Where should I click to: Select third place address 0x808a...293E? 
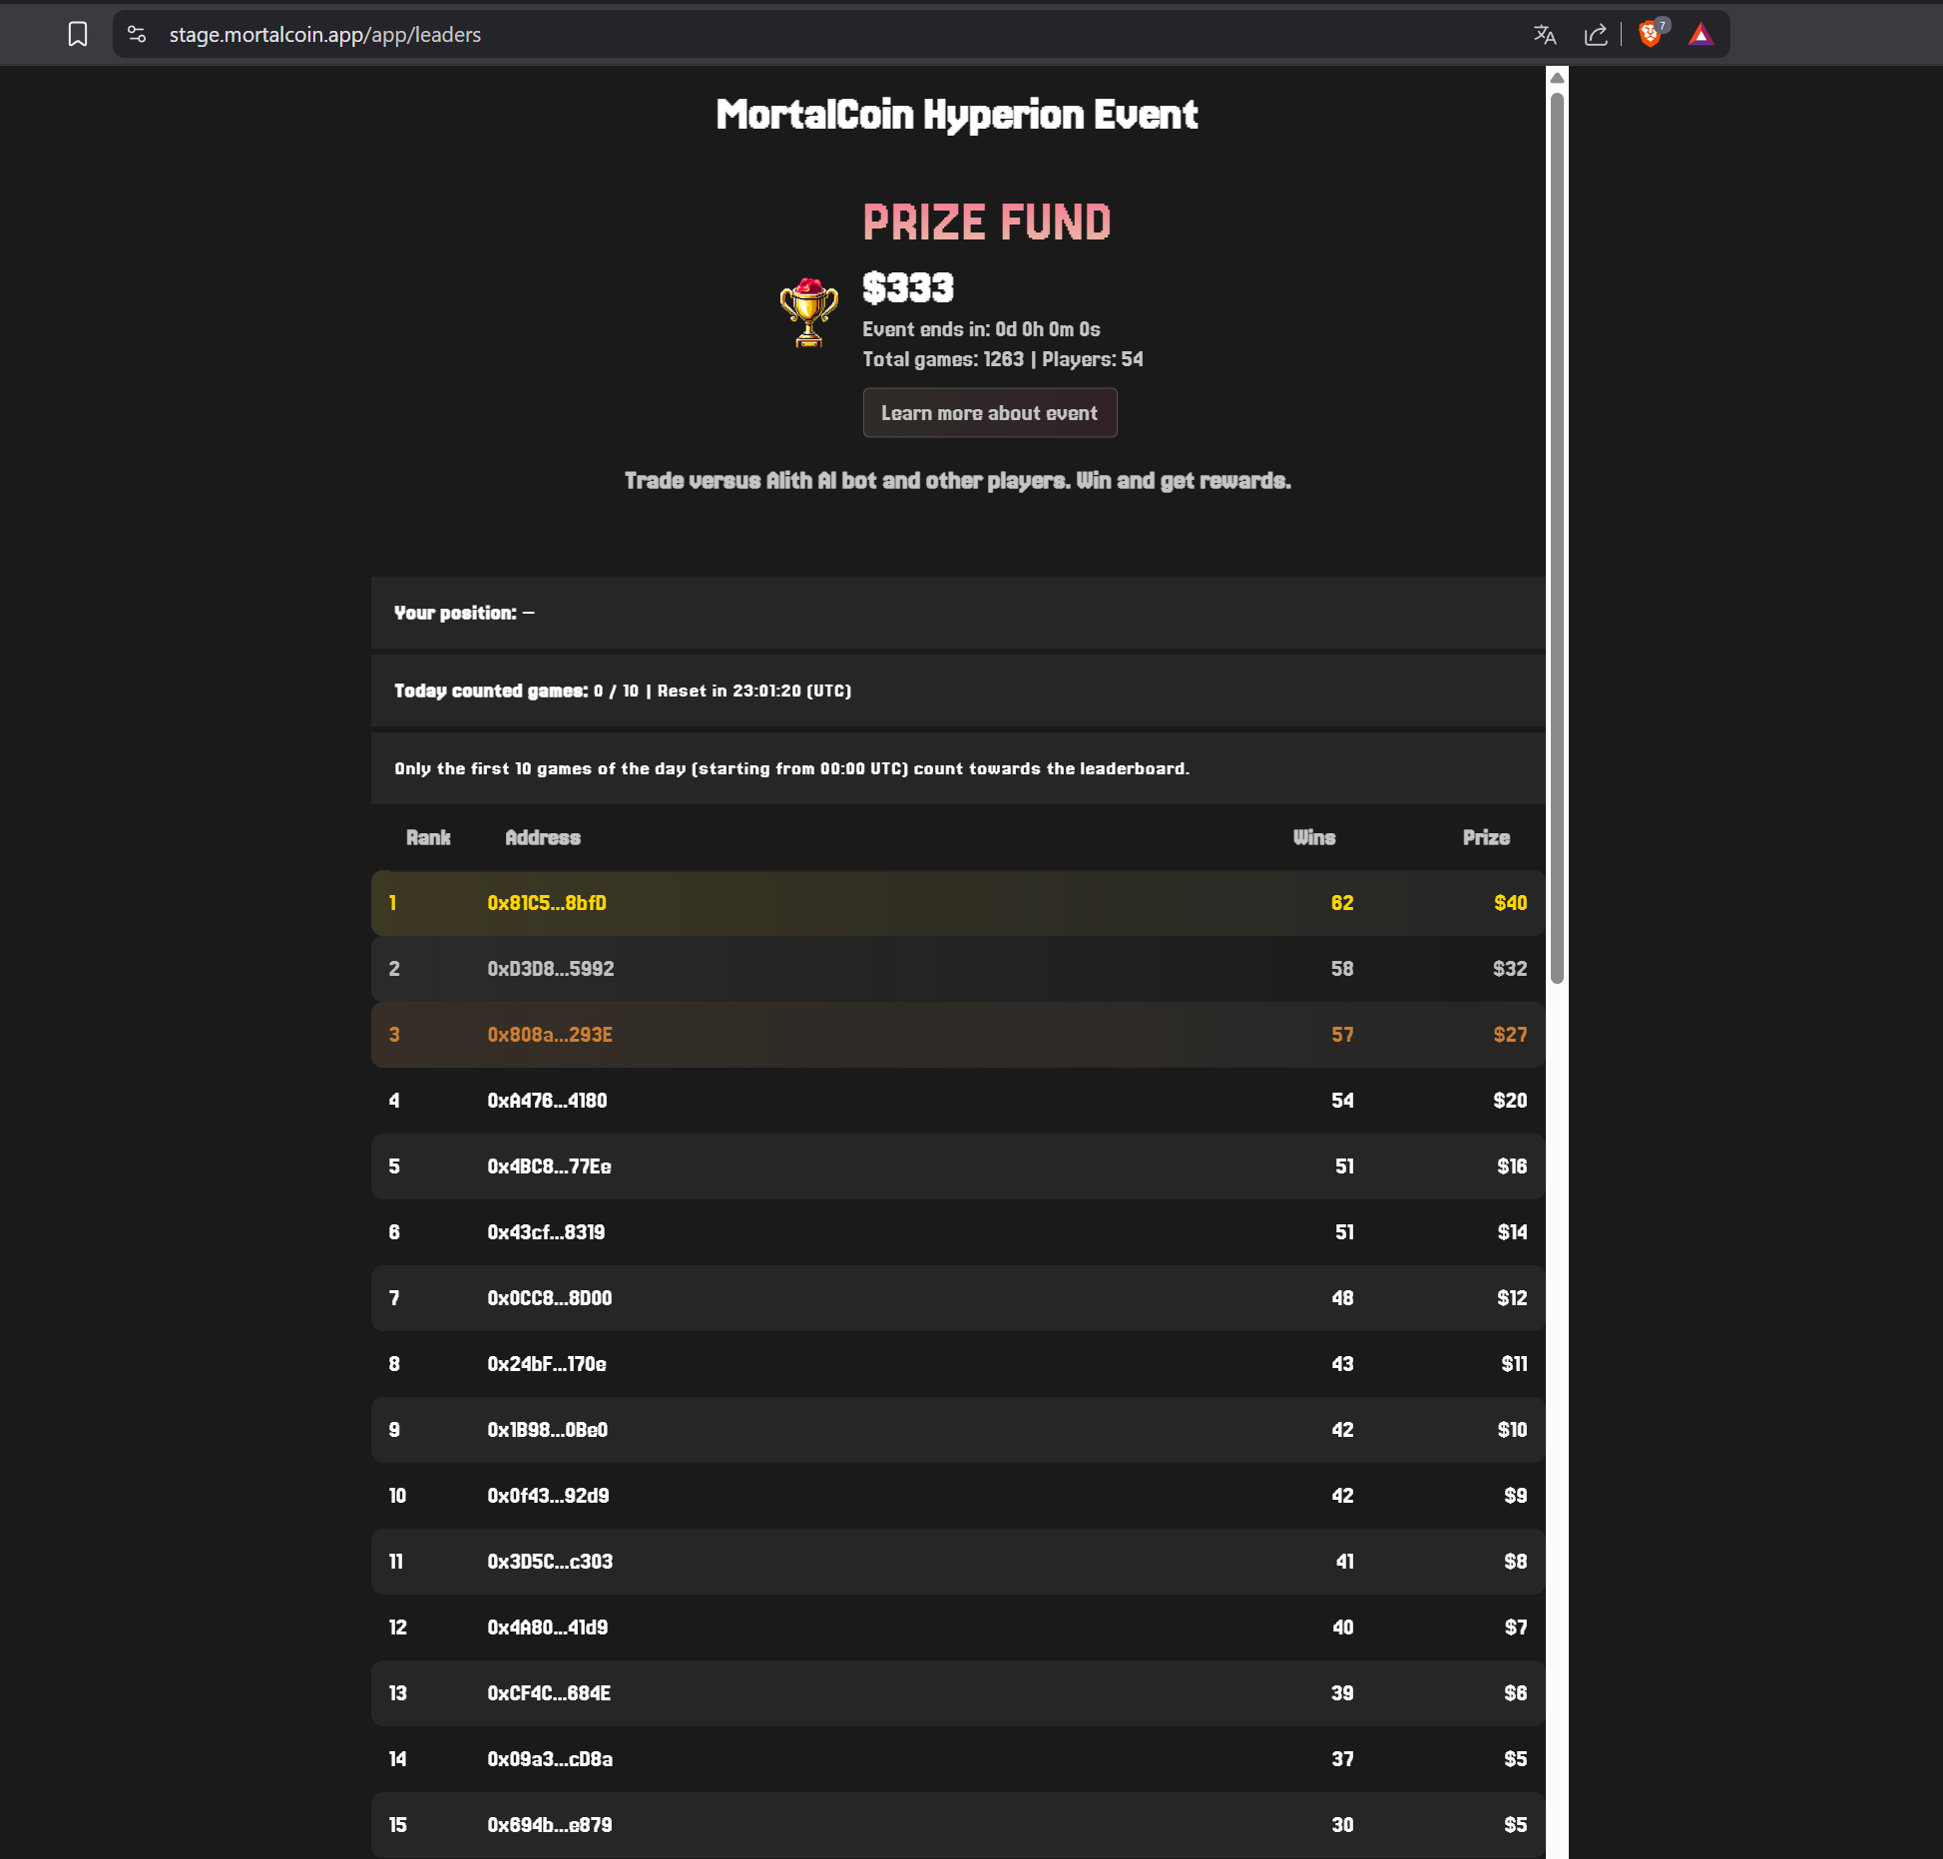tap(550, 1035)
